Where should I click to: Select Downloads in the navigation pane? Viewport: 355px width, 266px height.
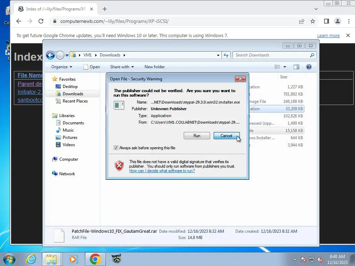pyautogui.click(x=73, y=94)
